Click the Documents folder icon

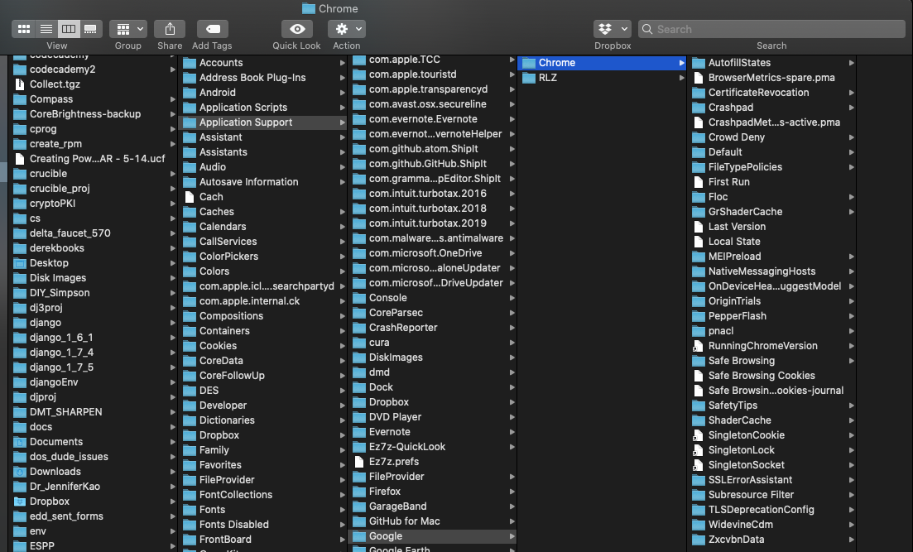20,442
